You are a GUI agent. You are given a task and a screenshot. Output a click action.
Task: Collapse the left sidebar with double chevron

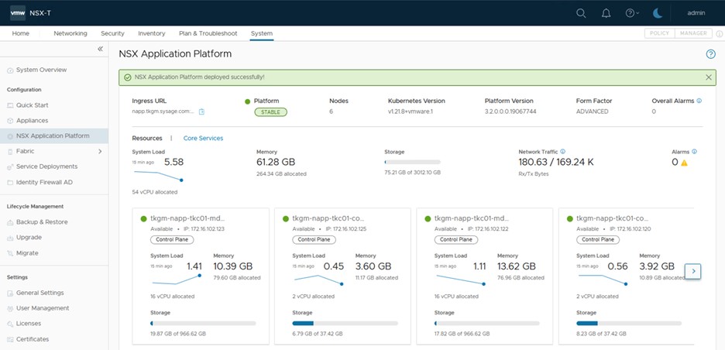(x=100, y=49)
